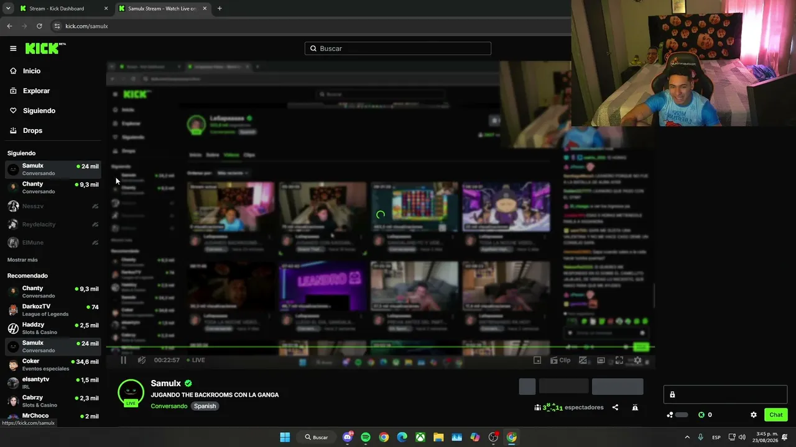Open DarkozTV League of Legends stream

pos(53,310)
